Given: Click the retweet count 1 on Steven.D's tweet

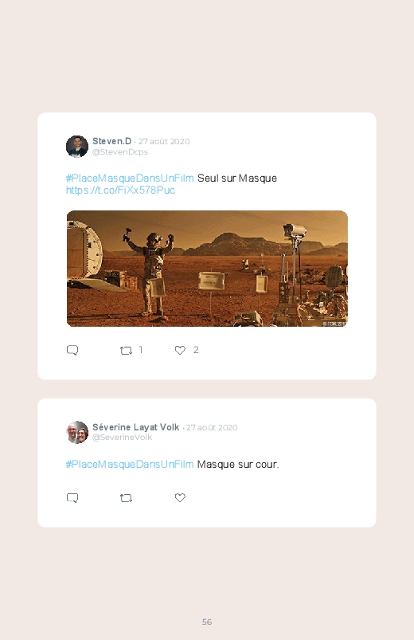Looking at the screenshot, I should point(141,350).
